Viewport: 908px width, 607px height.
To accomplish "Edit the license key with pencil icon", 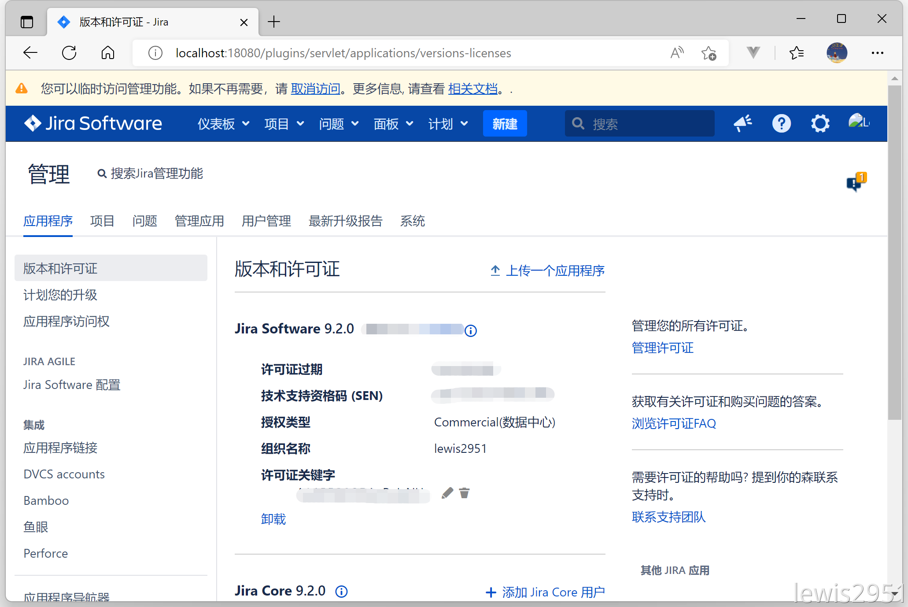I will [447, 493].
